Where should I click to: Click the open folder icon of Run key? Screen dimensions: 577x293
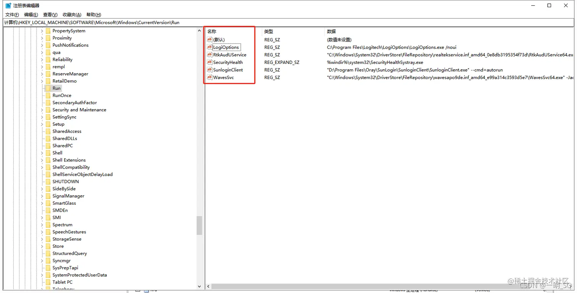pyautogui.click(x=48, y=88)
